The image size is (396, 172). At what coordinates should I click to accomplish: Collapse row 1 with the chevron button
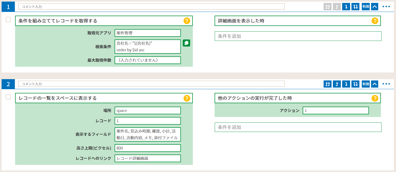375,7
